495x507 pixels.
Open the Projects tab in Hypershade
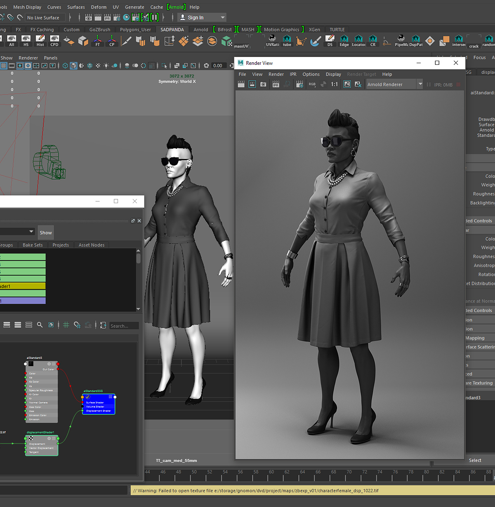[x=61, y=245]
